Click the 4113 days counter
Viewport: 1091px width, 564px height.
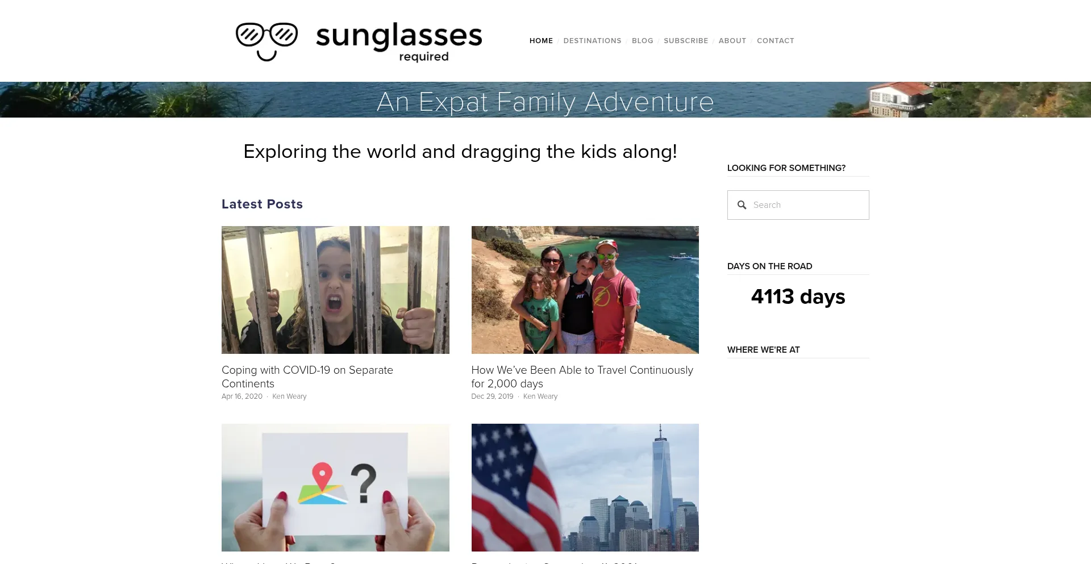(x=798, y=296)
